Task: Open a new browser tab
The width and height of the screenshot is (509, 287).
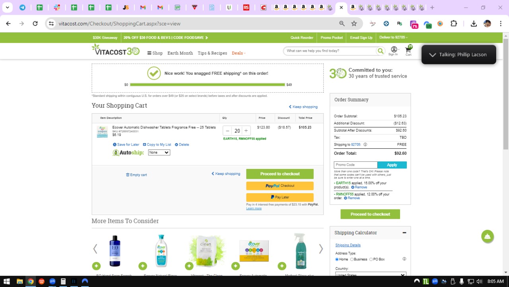Action: 432,8
